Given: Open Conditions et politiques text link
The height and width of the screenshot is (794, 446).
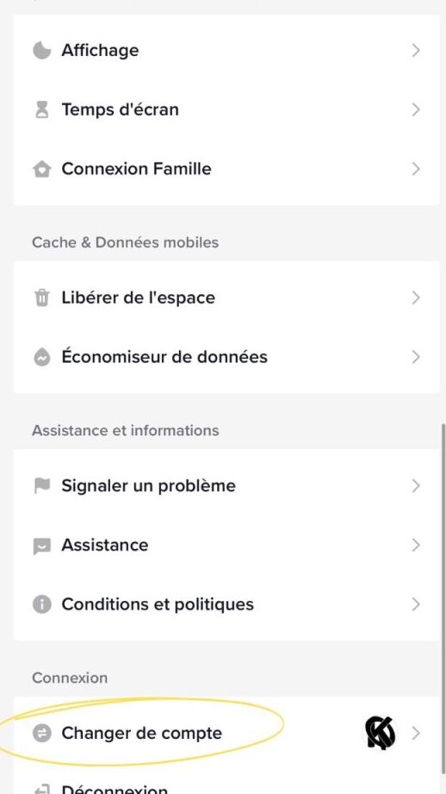Looking at the screenshot, I should [x=158, y=604].
